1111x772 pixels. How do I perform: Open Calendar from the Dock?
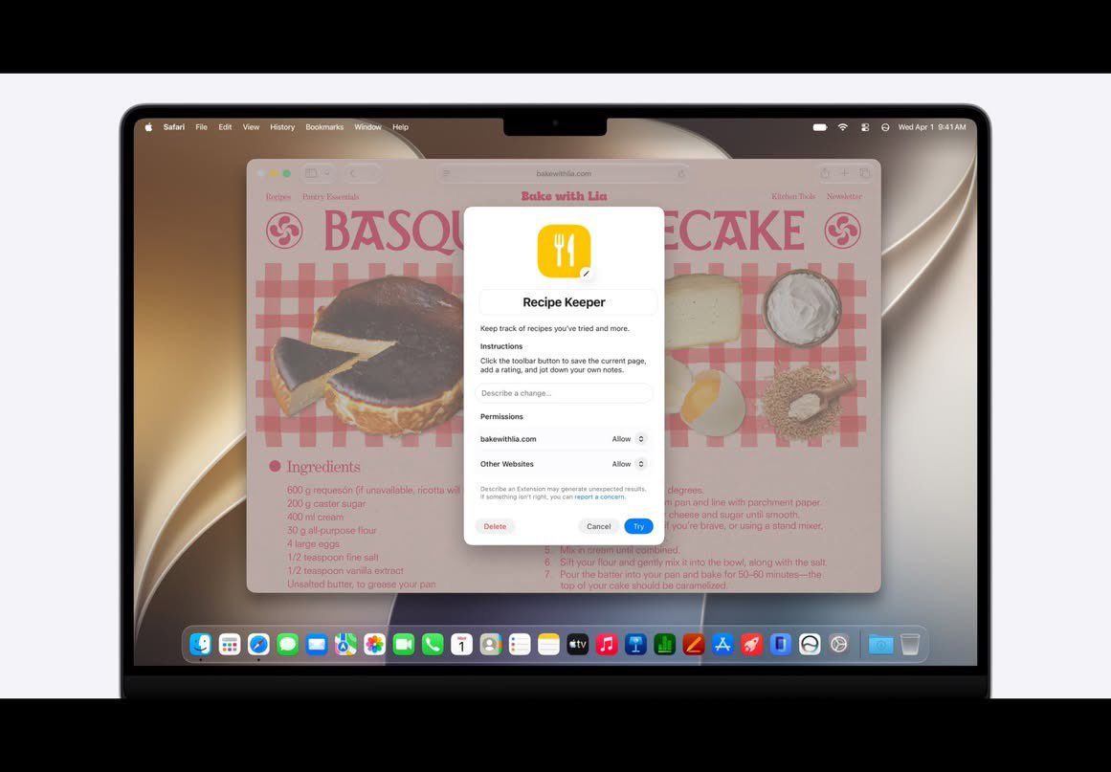point(461,644)
